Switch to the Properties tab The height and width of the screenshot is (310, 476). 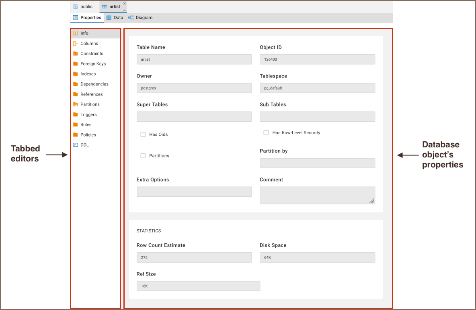pos(87,18)
